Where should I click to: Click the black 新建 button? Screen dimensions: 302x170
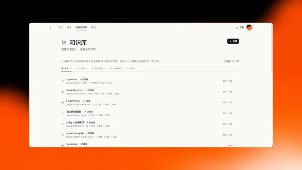tap(233, 41)
